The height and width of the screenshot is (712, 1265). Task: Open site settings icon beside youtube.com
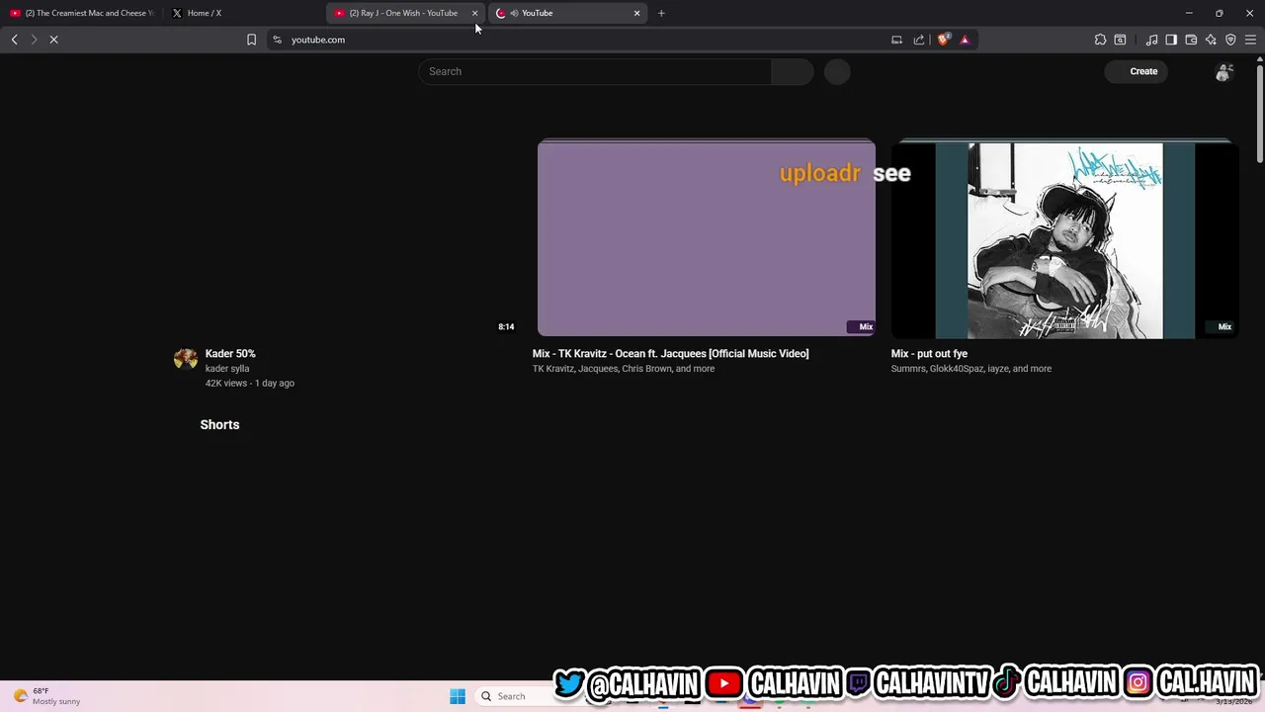tap(278, 40)
